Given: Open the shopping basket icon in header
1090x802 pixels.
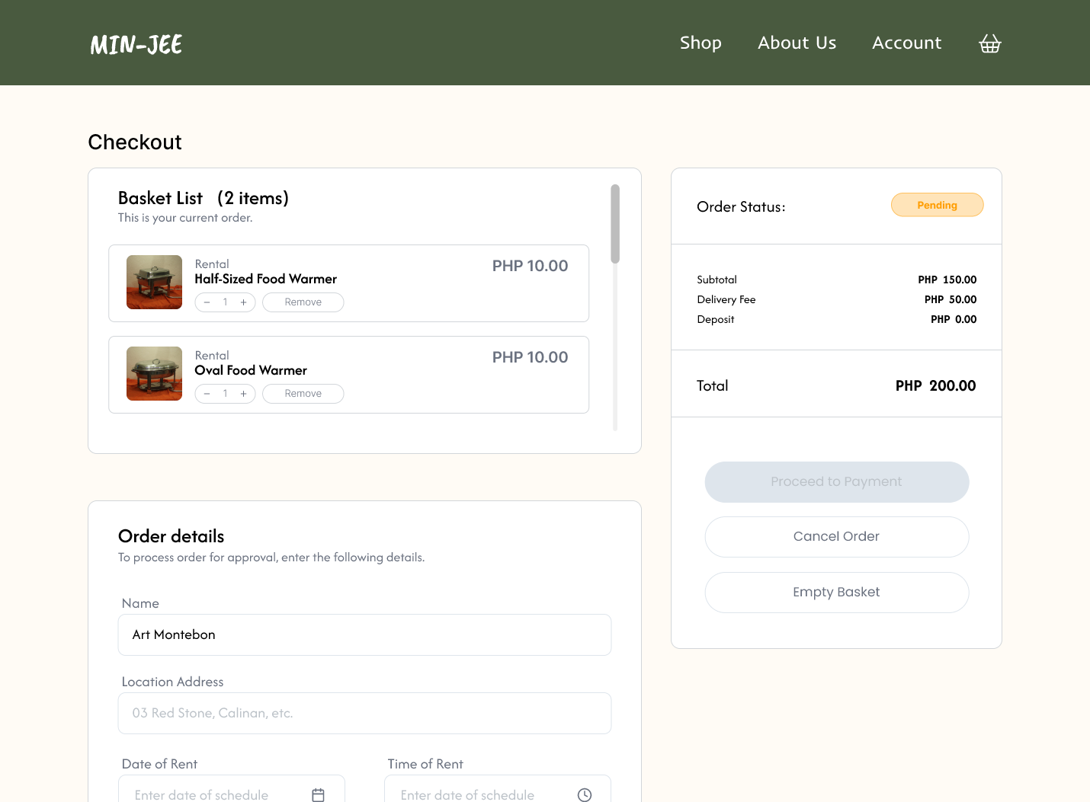Looking at the screenshot, I should pyautogui.click(x=989, y=43).
